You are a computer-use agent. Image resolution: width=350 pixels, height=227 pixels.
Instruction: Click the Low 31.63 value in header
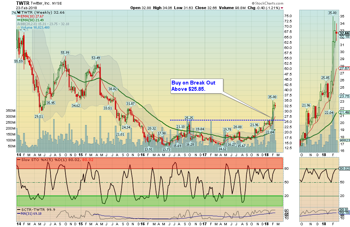coord(183,8)
